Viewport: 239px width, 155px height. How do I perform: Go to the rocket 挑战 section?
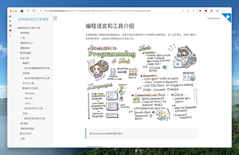click(24, 123)
